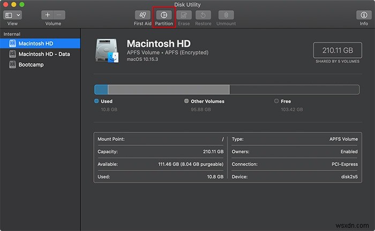
Task: Click the First Aid toolbar icon
Action: (x=142, y=15)
